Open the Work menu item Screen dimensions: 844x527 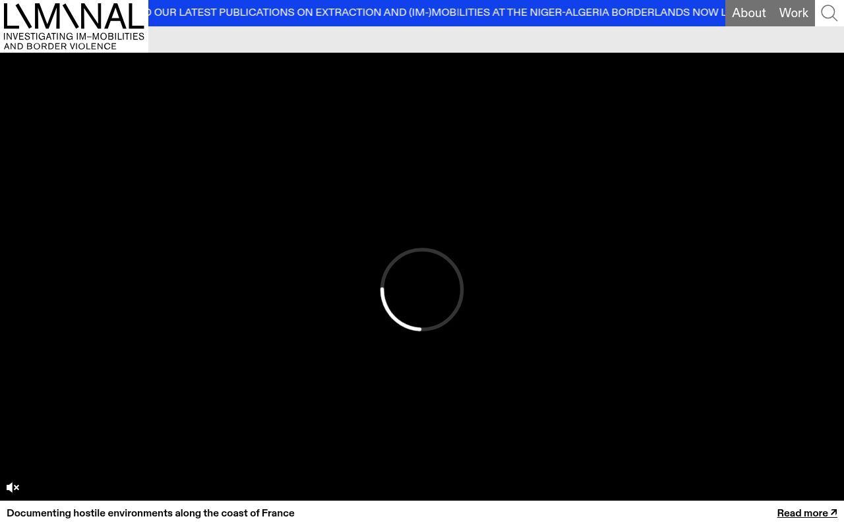[x=793, y=13]
